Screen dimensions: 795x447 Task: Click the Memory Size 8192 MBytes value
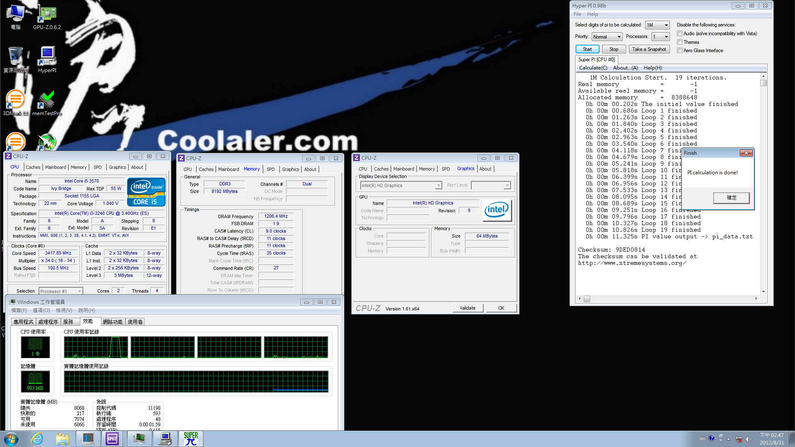tap(224, 191)
